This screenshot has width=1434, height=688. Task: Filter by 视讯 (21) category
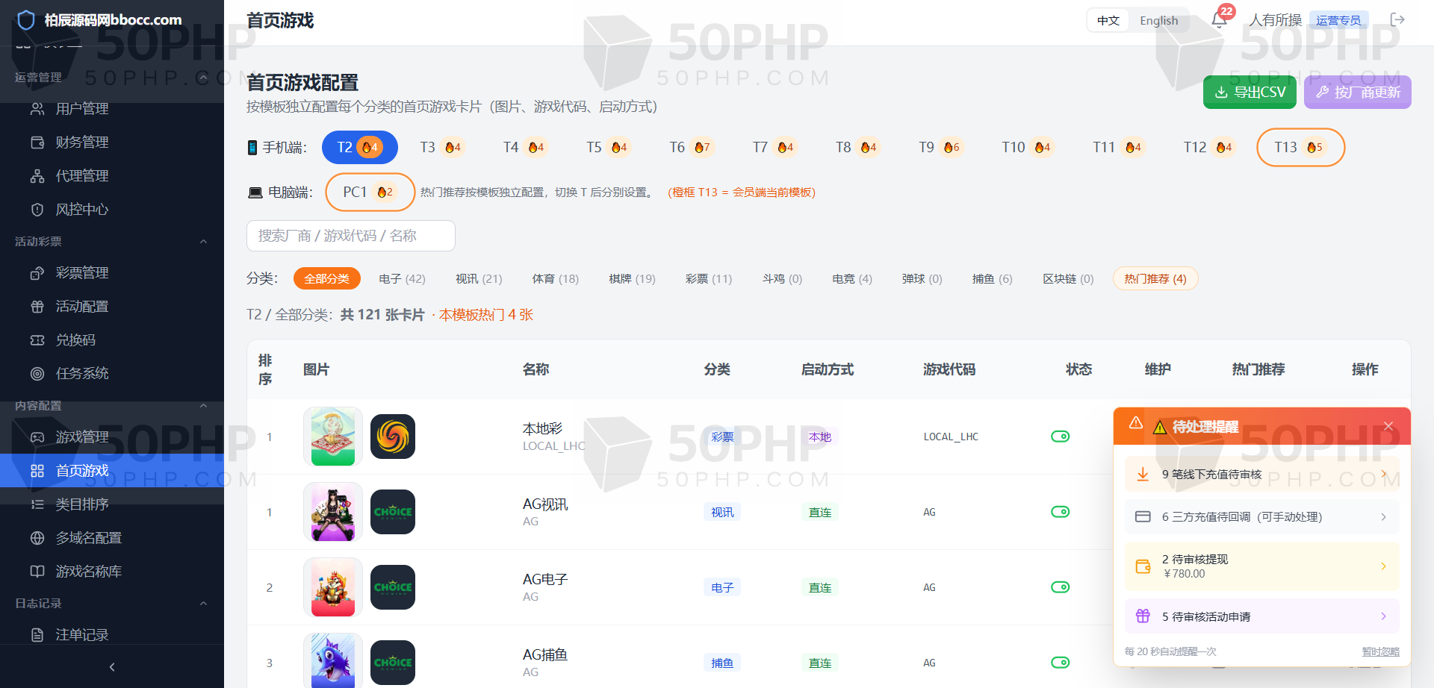coord(479,278)
